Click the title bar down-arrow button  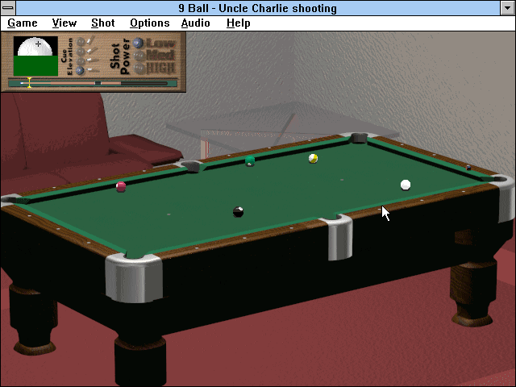pyautogui.click(x=507, y=8)
